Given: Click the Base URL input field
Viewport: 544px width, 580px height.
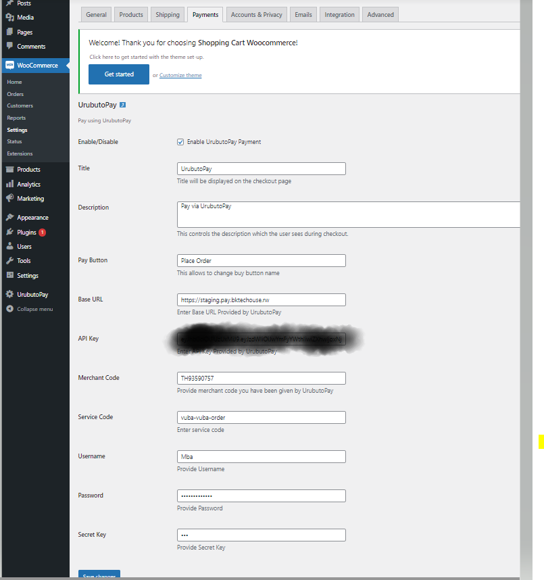Looking at the screenshot, I should 262,299.
